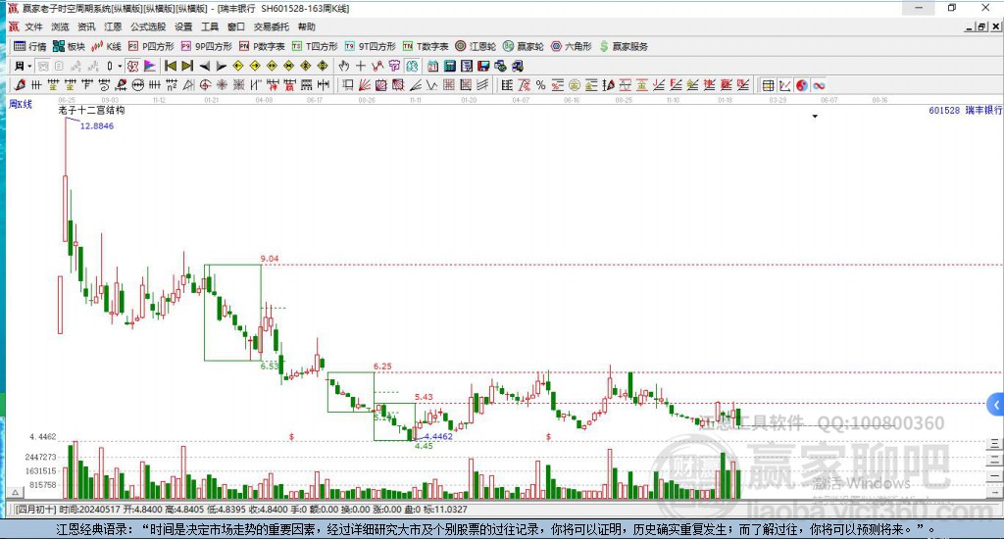Click the colored grid table icon

[768, 85]
